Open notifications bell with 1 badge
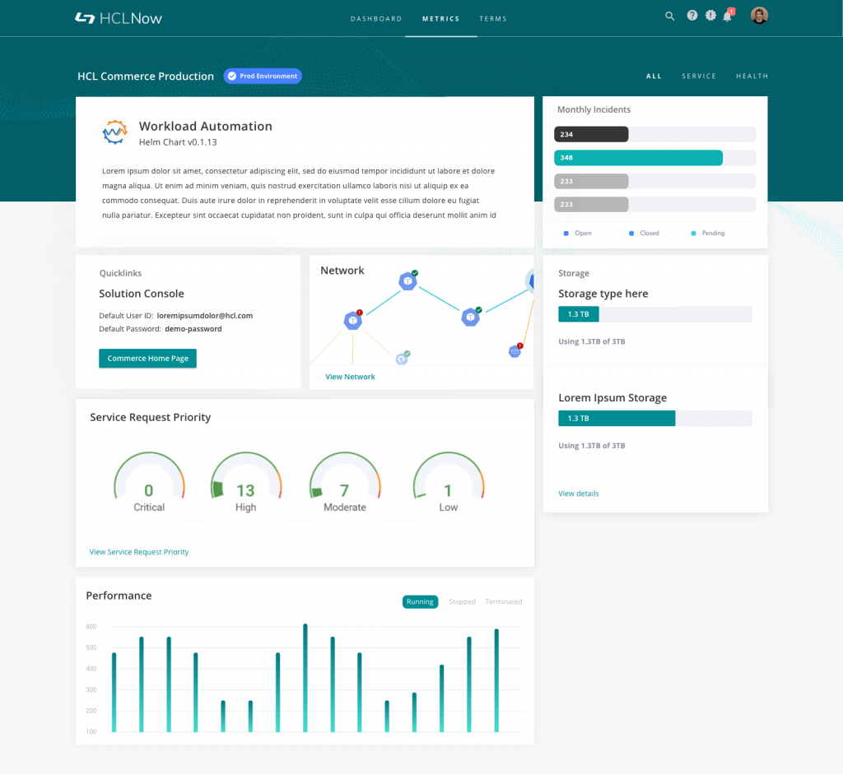 pos(728,16)
